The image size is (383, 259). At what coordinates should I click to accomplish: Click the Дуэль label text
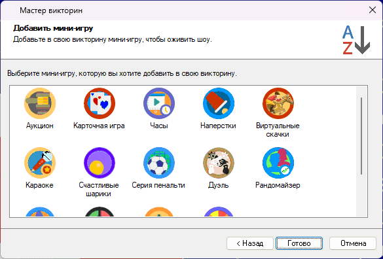219,185
